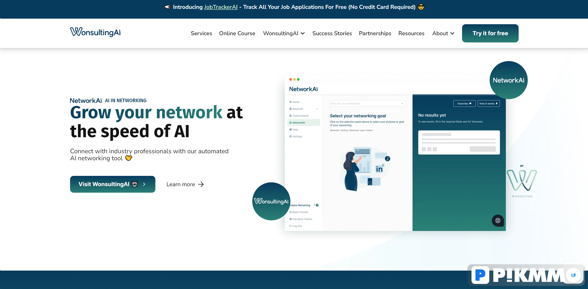588x289 pixels.
Task: Click the Tokens Remaining counter
Action: click(x=304, y=205)
